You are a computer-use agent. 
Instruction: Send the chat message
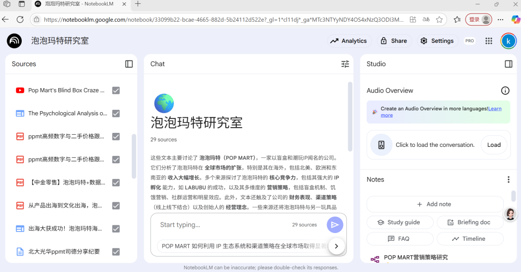(335, 225)
